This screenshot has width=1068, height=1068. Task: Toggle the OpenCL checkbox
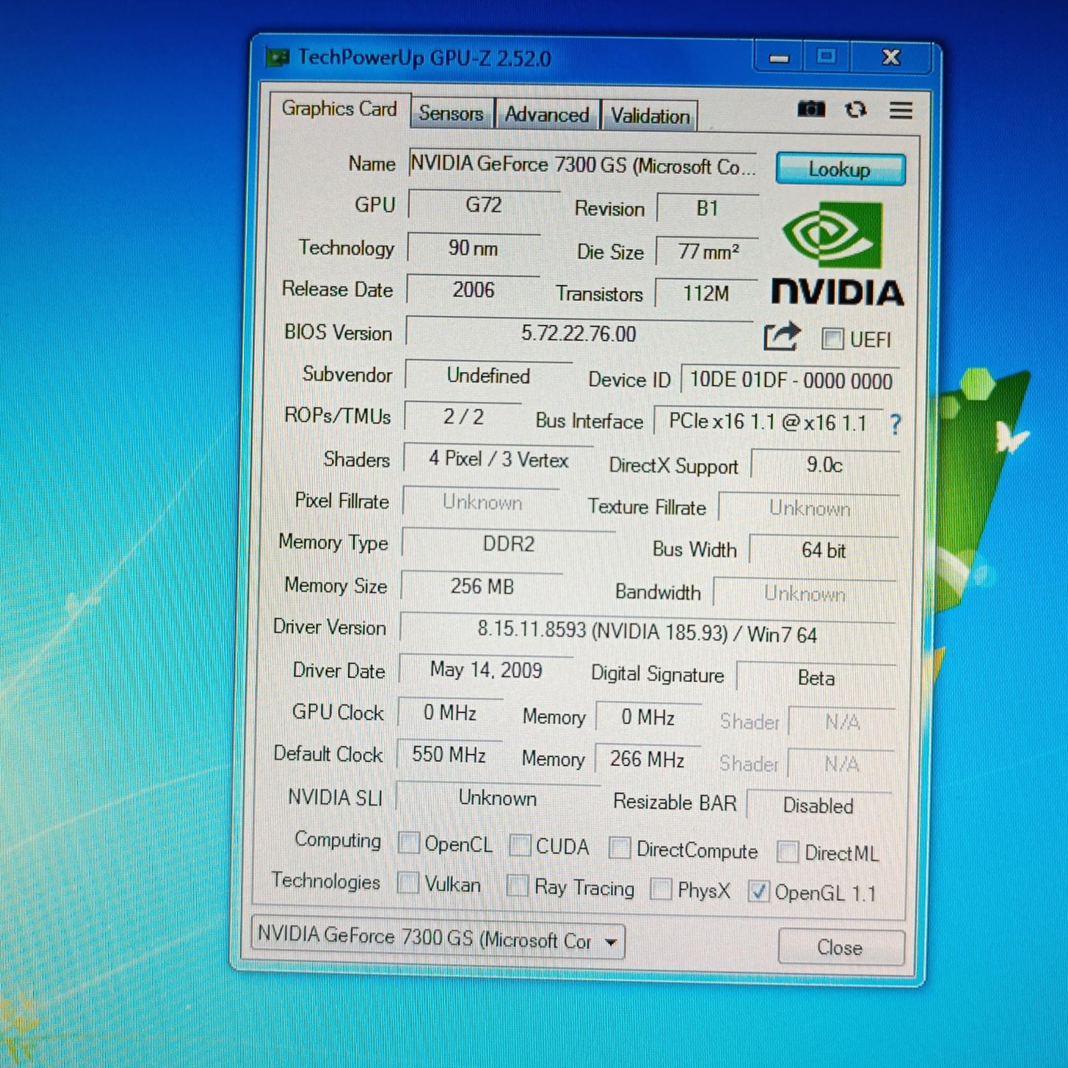[408, 844]
